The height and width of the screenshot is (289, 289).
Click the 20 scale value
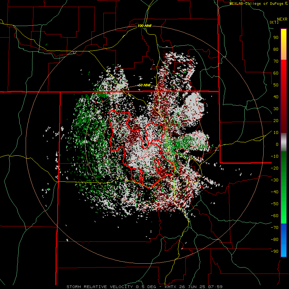click(x=276, y=120)
